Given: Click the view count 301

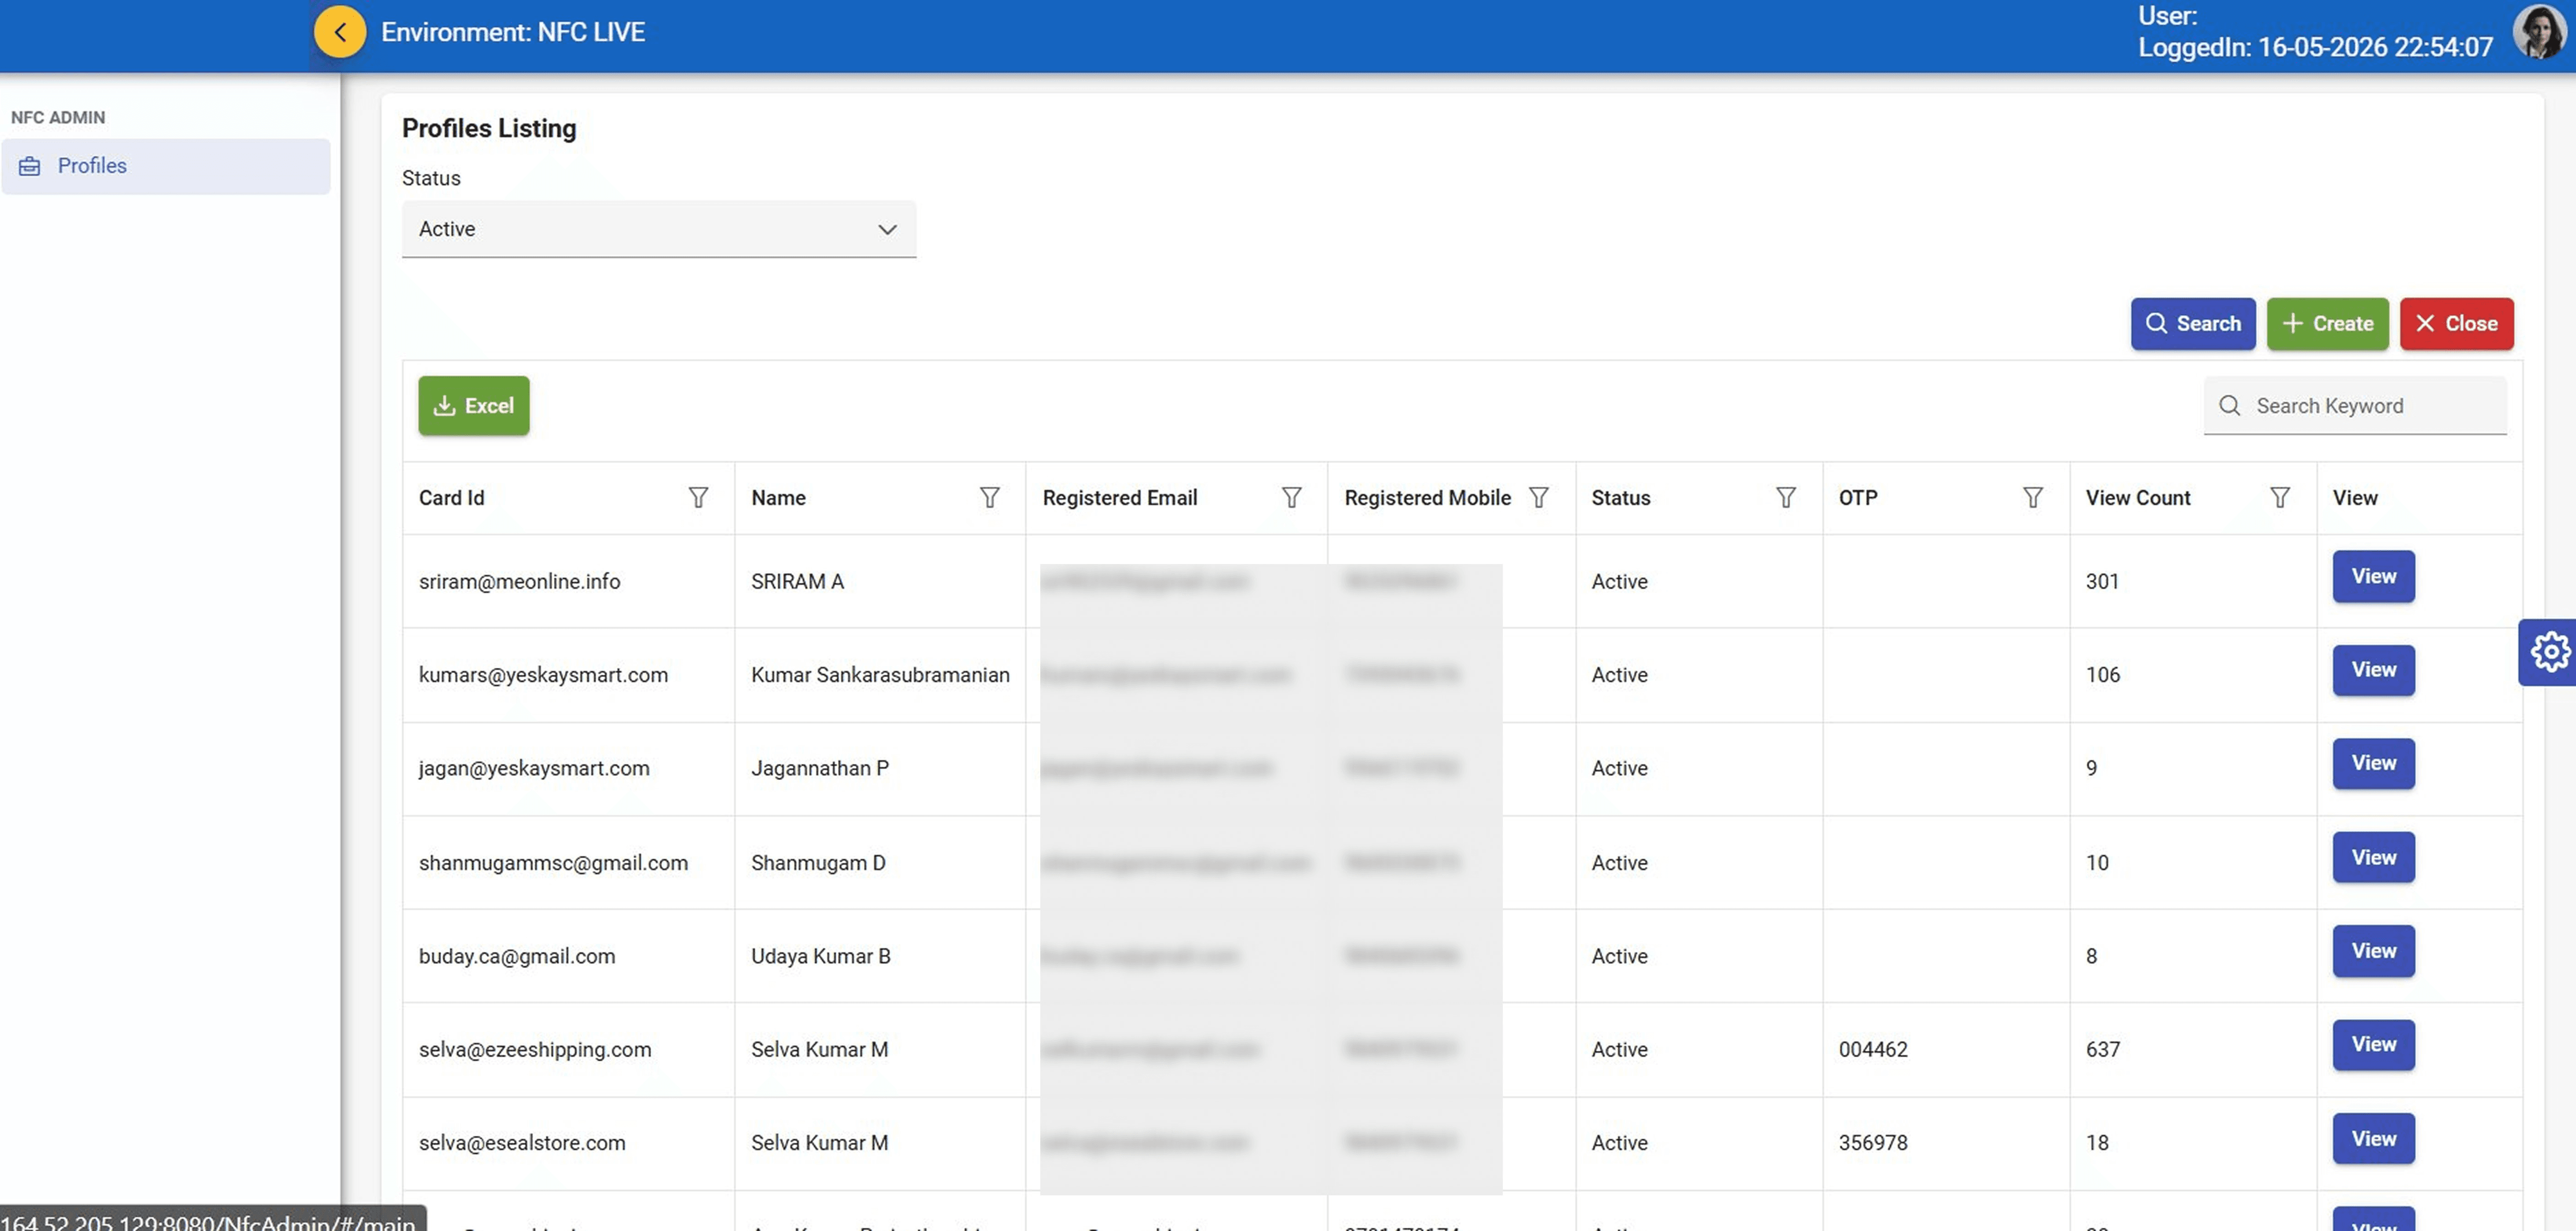Looking at the screenshot, I should pyautogui.click(x=2102, y=581).
